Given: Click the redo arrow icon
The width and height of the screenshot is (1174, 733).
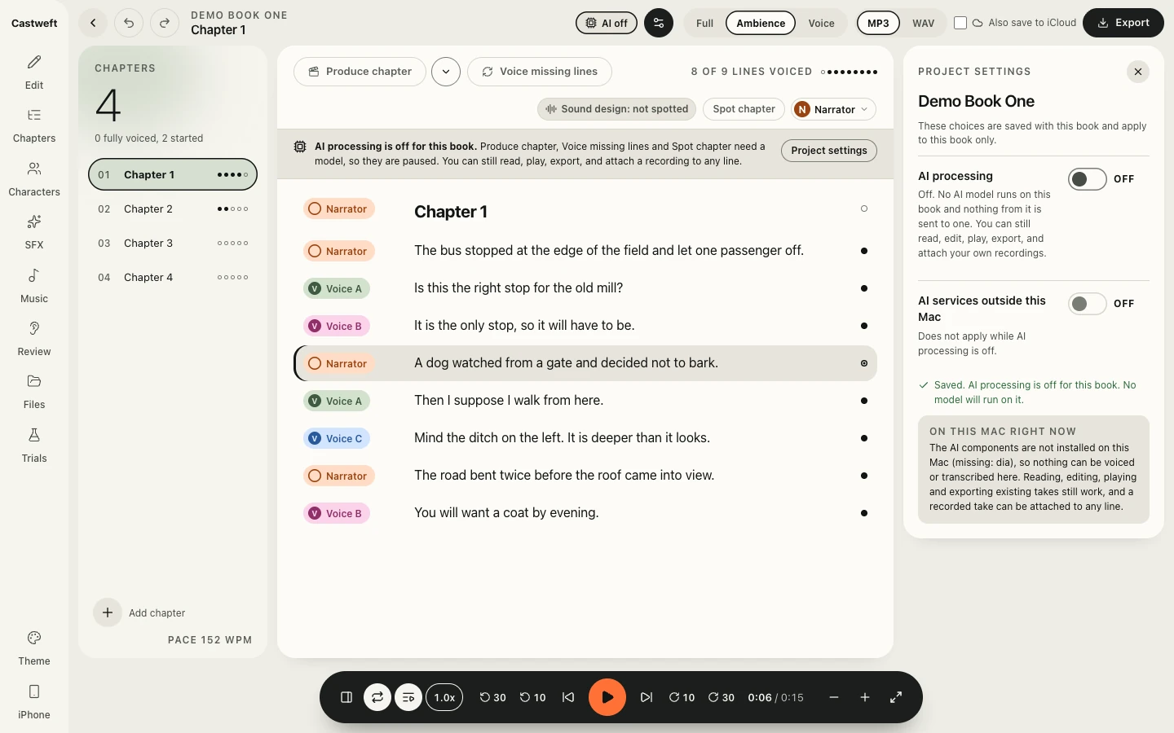Looking at the screenshot, I should (x=165, y=23).
